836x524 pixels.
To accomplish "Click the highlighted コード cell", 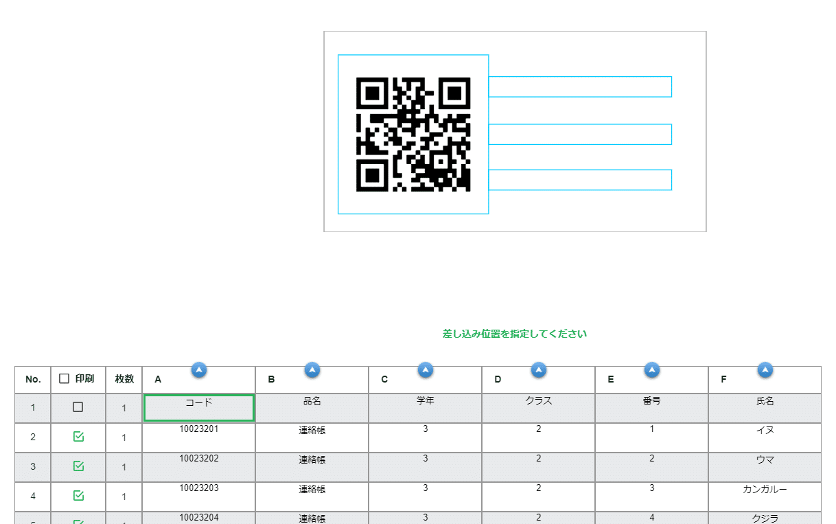I will (x=199, y=408).
